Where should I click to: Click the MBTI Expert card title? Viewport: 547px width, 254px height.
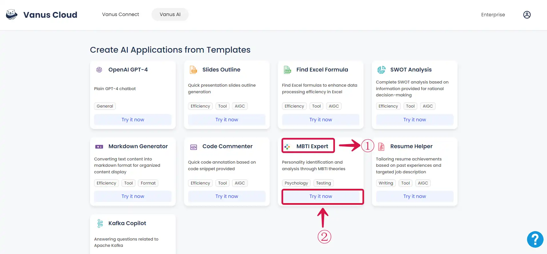click(312, 146)
